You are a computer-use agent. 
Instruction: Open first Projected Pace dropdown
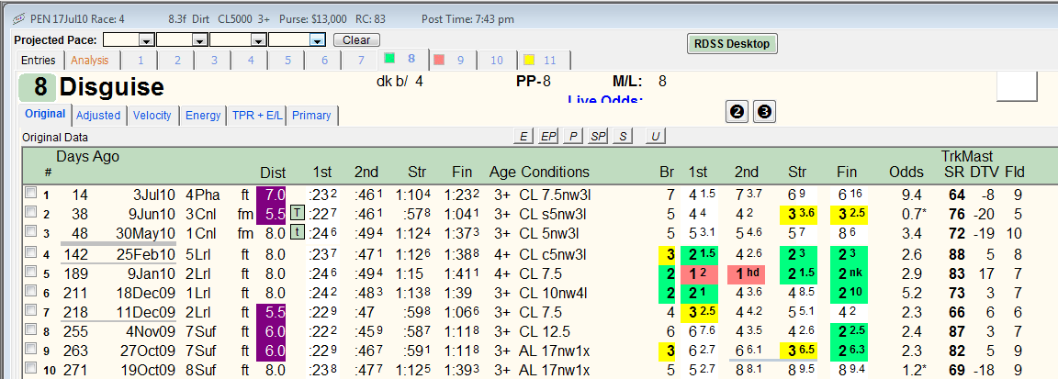(x=146, y=40)
